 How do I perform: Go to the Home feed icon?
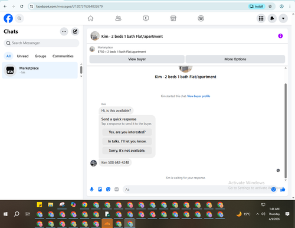(90, 18)
